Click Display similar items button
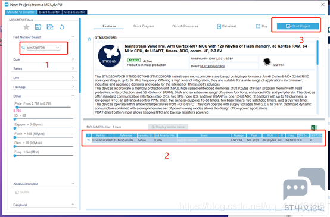The image size is (330, 217). [x=168, y=127]
